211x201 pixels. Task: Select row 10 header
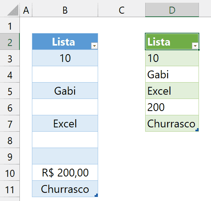pyautogui.click(x=10, y=173)
